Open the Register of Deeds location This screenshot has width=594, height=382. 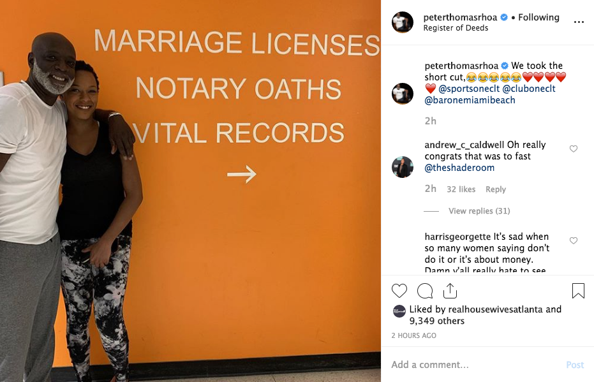point(456,28)
